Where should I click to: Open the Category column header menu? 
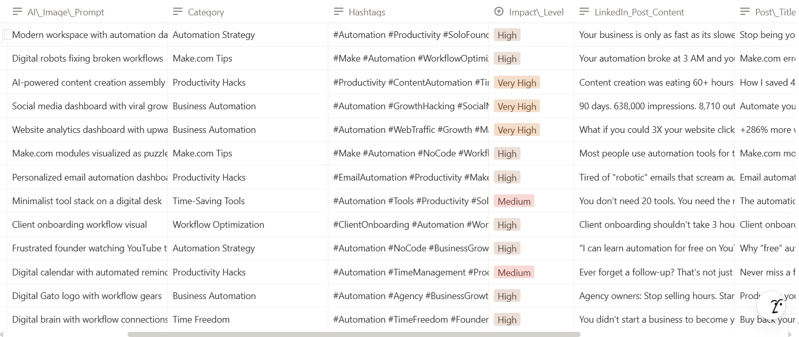point(248,12)
